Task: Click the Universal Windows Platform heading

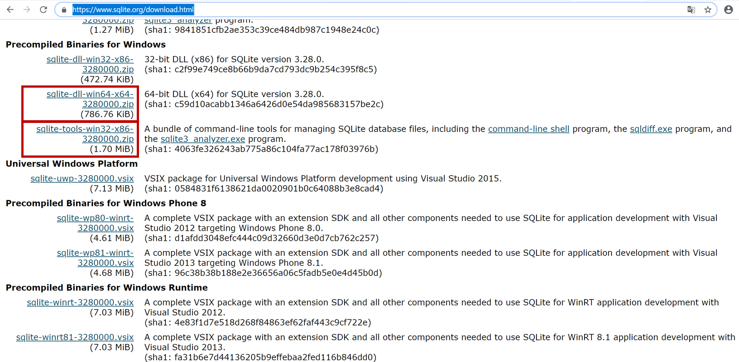Action: pyautogui.click(x=72, y=164)
